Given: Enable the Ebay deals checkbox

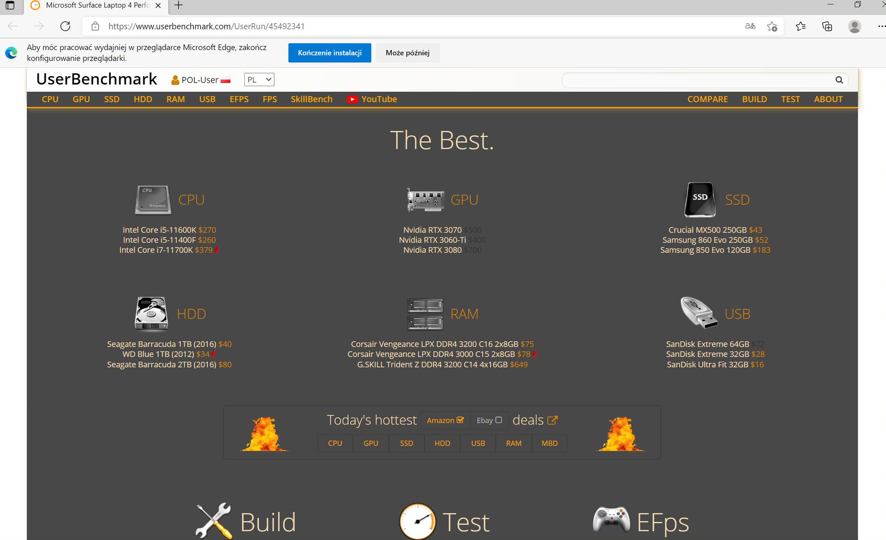Looking at the screenshot, I should pyautogui.click(x=499, y=420).
